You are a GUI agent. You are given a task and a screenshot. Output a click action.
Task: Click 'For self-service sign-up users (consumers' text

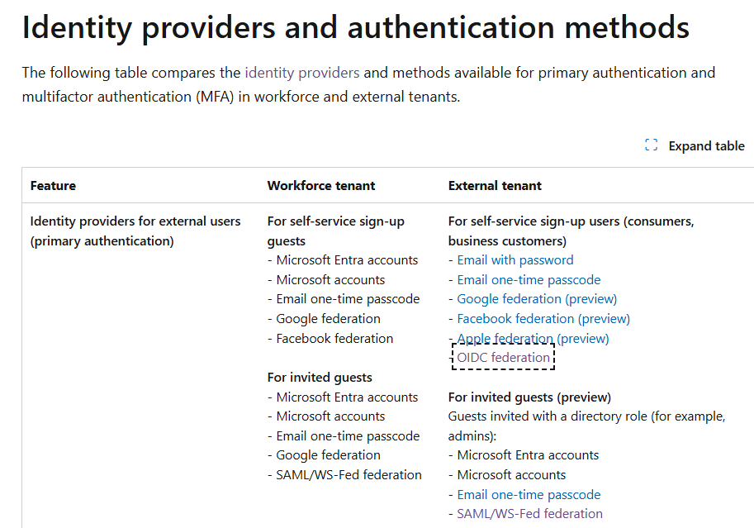571,221
